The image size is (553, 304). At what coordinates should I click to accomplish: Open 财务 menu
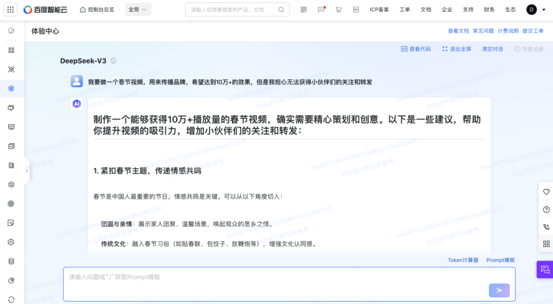489,10
